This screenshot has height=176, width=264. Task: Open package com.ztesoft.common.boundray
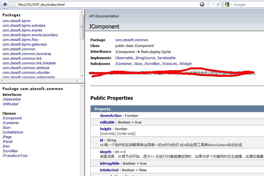[x=27, y=54]
